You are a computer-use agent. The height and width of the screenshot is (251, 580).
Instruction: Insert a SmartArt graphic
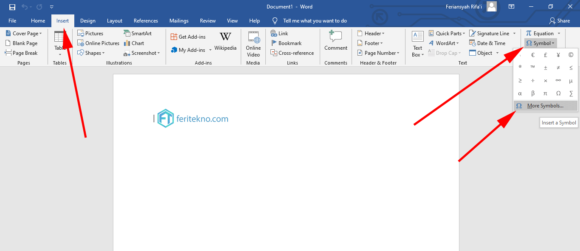click(138, 34)
